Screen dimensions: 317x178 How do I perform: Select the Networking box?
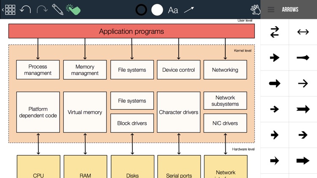point(225,70)
